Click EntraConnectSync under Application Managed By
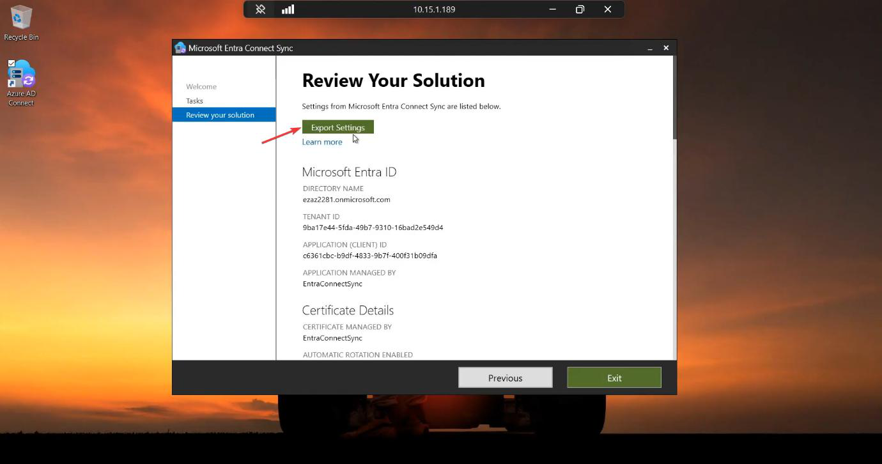The image size is (882, 464). (332, 284)
